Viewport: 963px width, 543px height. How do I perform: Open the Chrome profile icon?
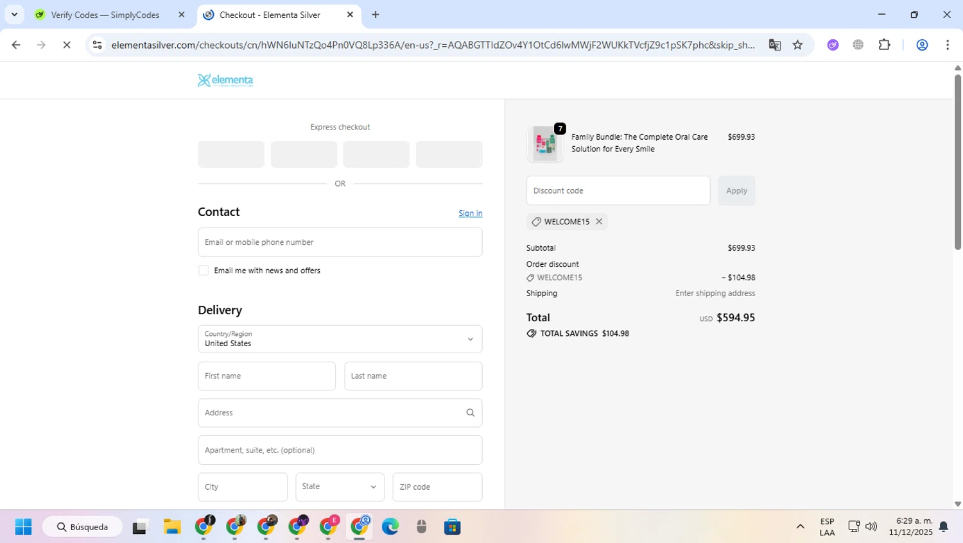point(922,45)
